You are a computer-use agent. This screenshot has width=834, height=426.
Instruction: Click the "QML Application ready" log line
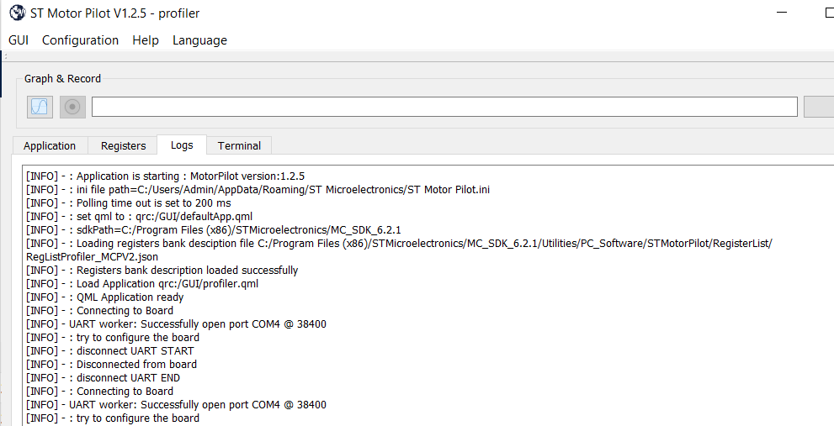tap(130, 297)
